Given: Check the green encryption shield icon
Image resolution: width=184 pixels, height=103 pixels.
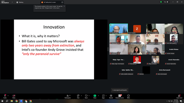Looking at the screenshot, I should pyautogui.click(x=161, y=2).
